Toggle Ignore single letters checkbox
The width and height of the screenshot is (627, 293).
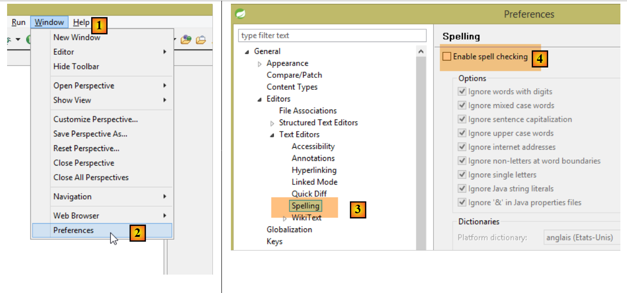[462, 175]
